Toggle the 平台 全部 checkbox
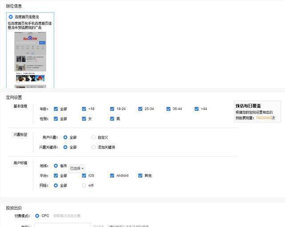 pyautogui.click(x=56, y=175)
